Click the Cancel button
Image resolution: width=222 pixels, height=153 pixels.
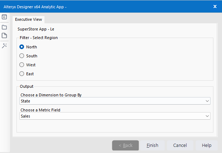(x=180, y=145)
